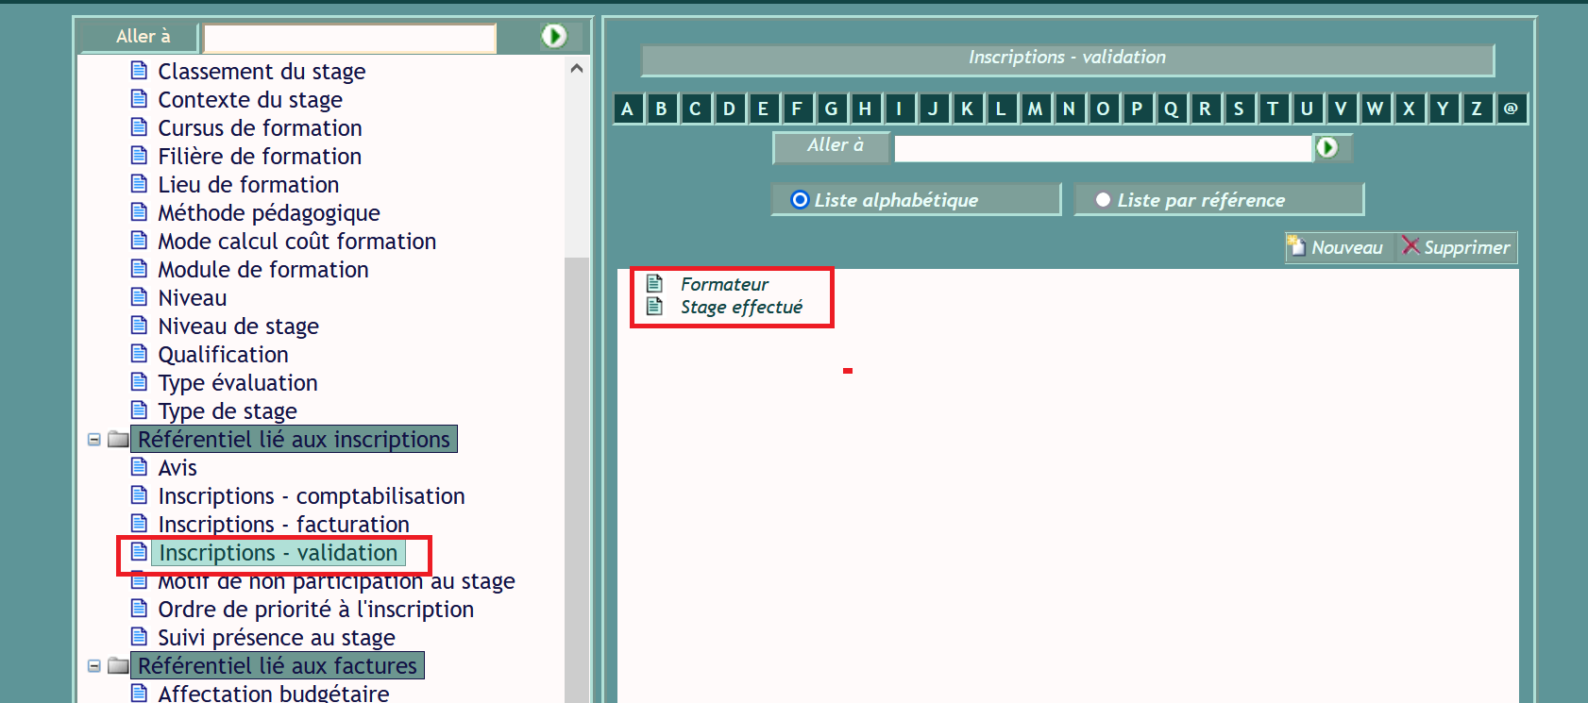
Task: Select the Liste alphabétique radio option
Action: pyautogui.click(x=800, y=200)
